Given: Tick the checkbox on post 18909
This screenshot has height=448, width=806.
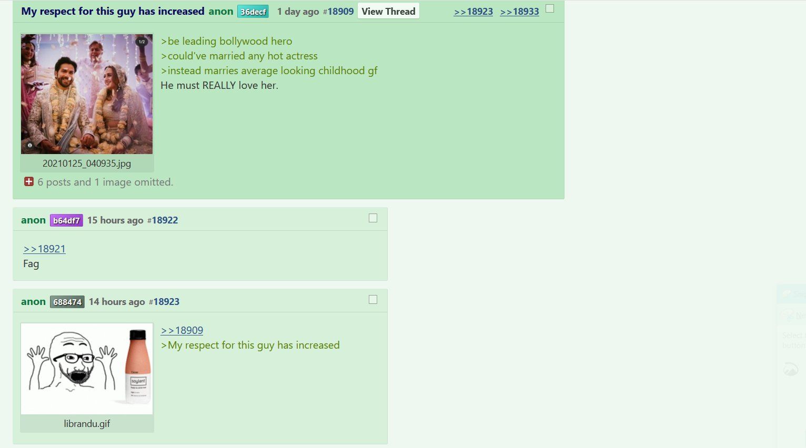Looking at the screenshot, I should [550, 8].
